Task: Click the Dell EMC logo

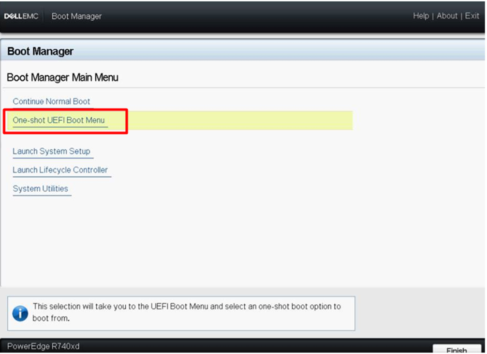Action: pos(21,16)
